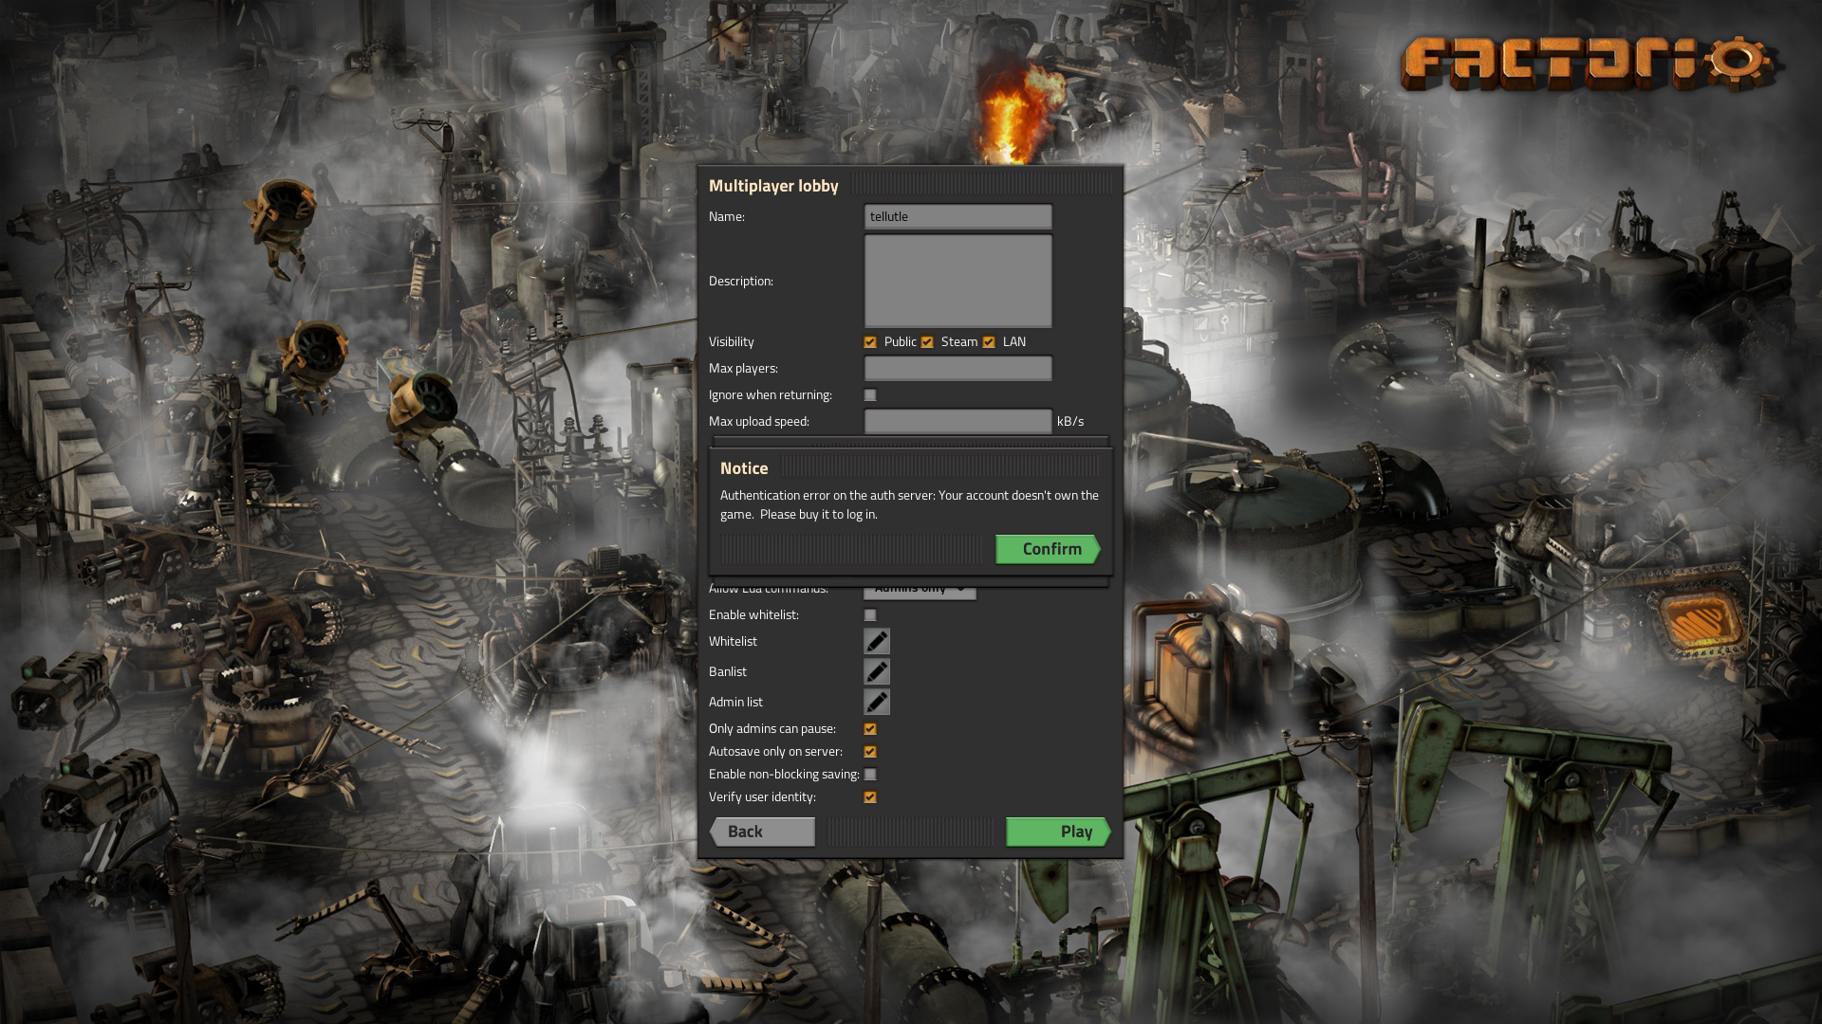The height and width of the screenshot is (1024, 1822).
Task: Enable Only admins can pause checkbox
Action: coord(869,727)
